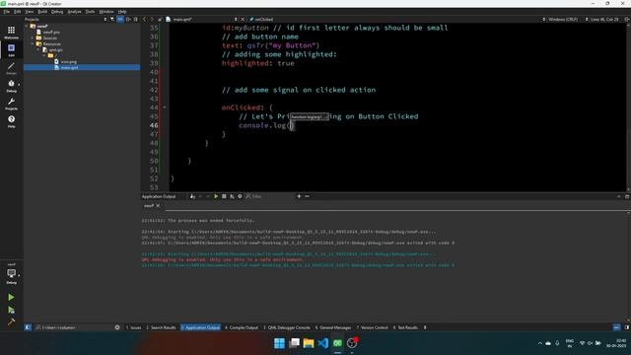631x355 pixels.
Task: Open the Tools menu
Action: click(90, 12)
